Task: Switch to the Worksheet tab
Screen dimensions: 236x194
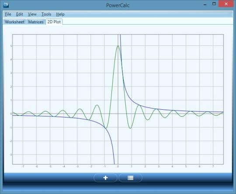Action: (14, 22)
